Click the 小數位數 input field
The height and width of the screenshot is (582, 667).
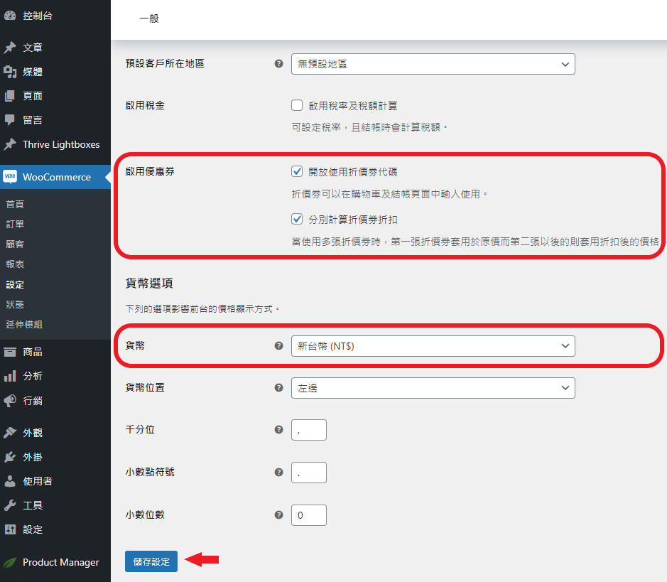pyautogui.click(x=309, y=515)
